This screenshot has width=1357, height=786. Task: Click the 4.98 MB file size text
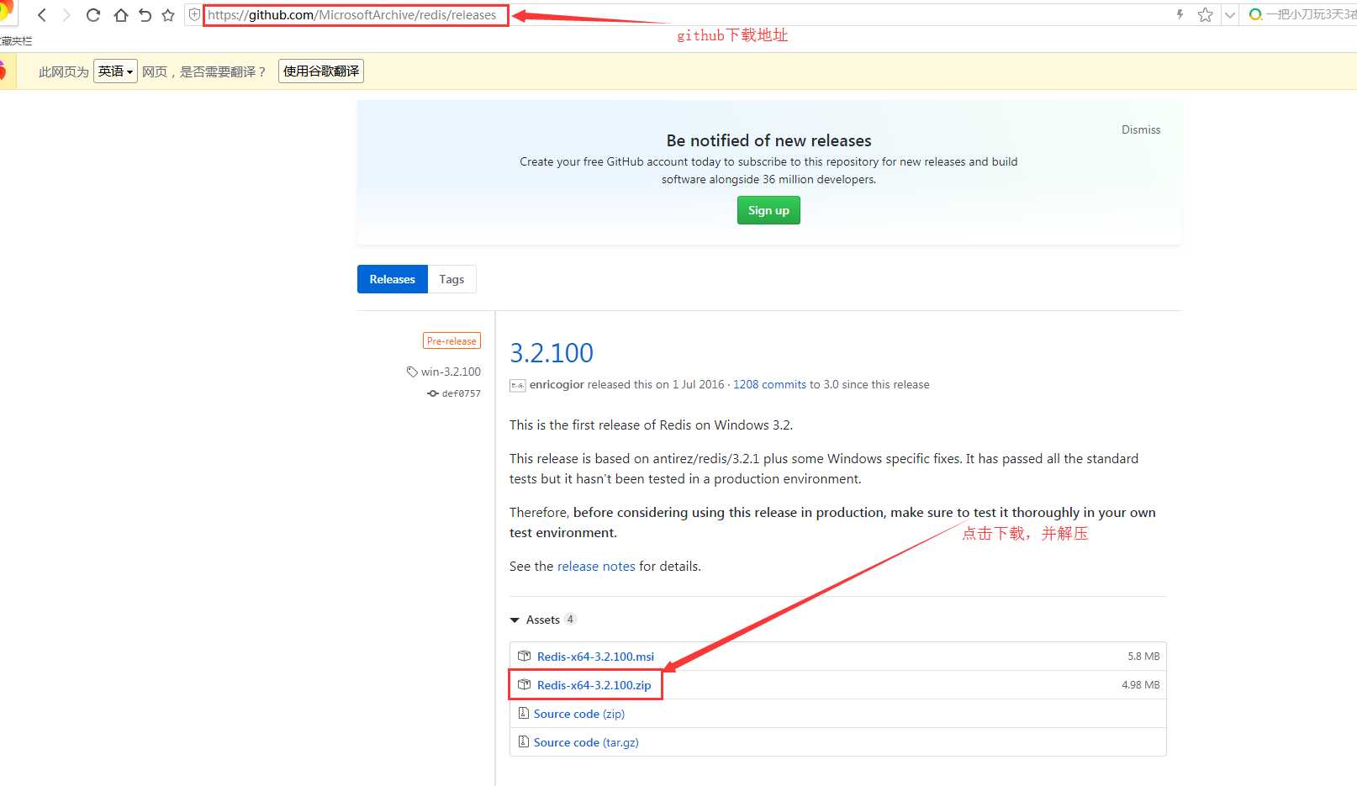[x=1141, y=685]
